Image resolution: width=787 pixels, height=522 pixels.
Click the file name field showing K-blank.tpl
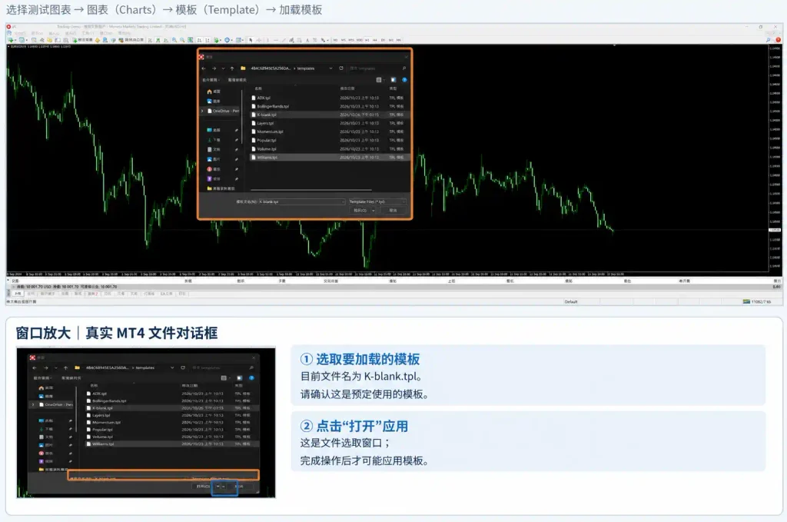point(301,201)
